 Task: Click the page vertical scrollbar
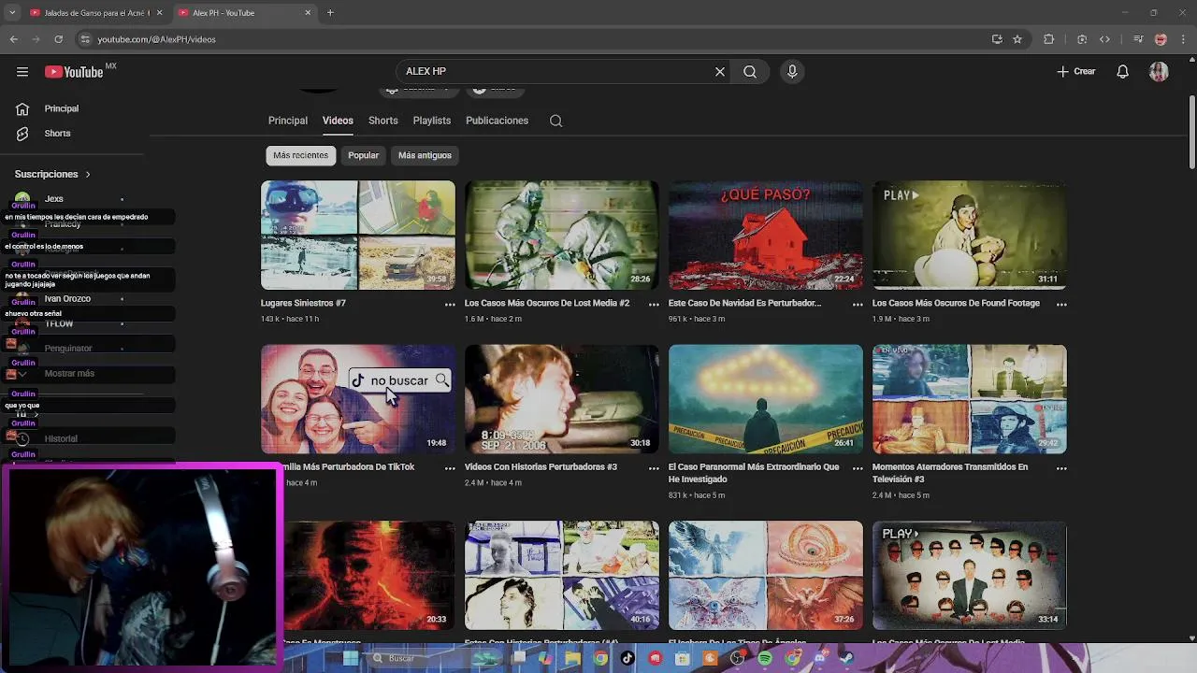tap(1192, 134)
